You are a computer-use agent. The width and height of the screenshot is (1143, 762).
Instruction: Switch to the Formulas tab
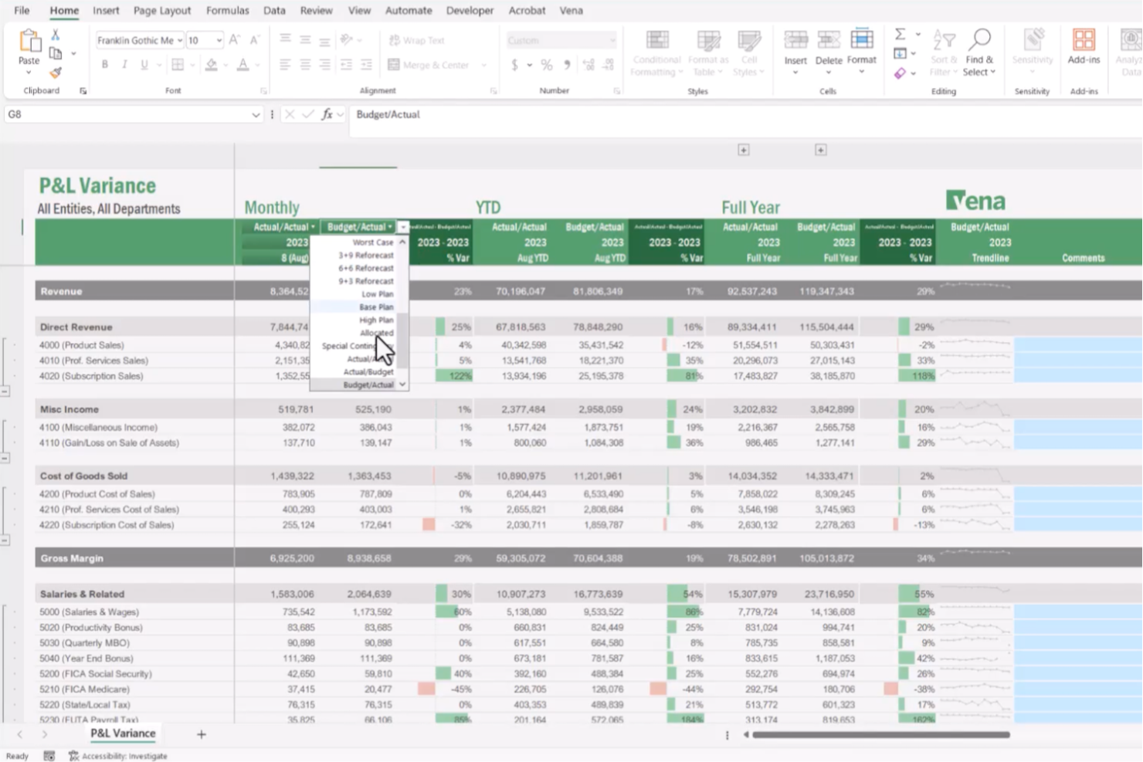pyautogui.click(x=227, y=10)
